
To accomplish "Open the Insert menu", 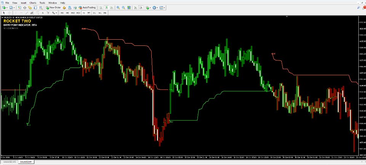I will point(24,3).
